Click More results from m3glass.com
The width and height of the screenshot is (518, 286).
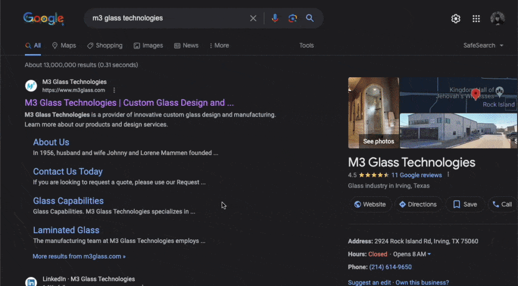(x=79, y=256)
